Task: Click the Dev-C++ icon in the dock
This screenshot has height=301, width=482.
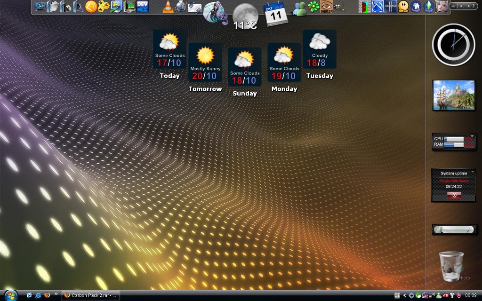Action: (x=142, y=6)
